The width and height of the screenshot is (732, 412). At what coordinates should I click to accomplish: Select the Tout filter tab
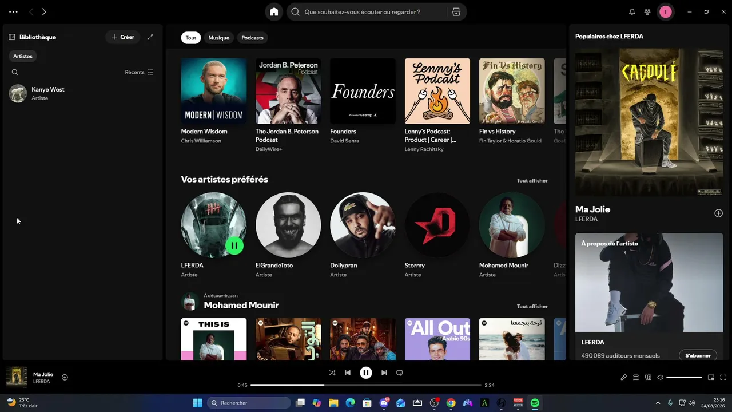tap(191, 38)
